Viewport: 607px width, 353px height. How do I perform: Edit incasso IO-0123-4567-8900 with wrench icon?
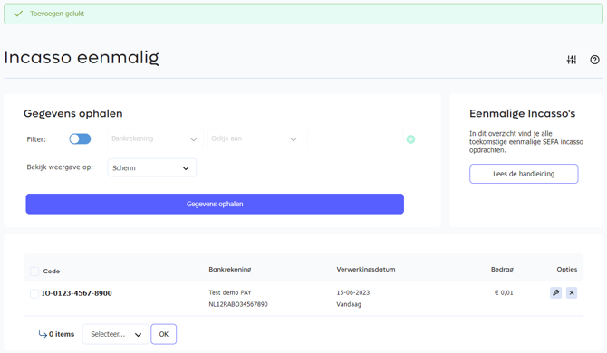tap(556, 292)
